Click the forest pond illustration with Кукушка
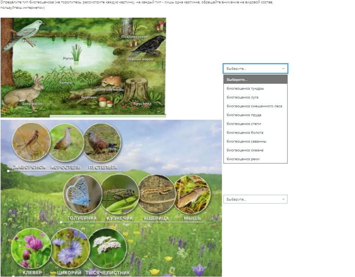 point(83,66)
